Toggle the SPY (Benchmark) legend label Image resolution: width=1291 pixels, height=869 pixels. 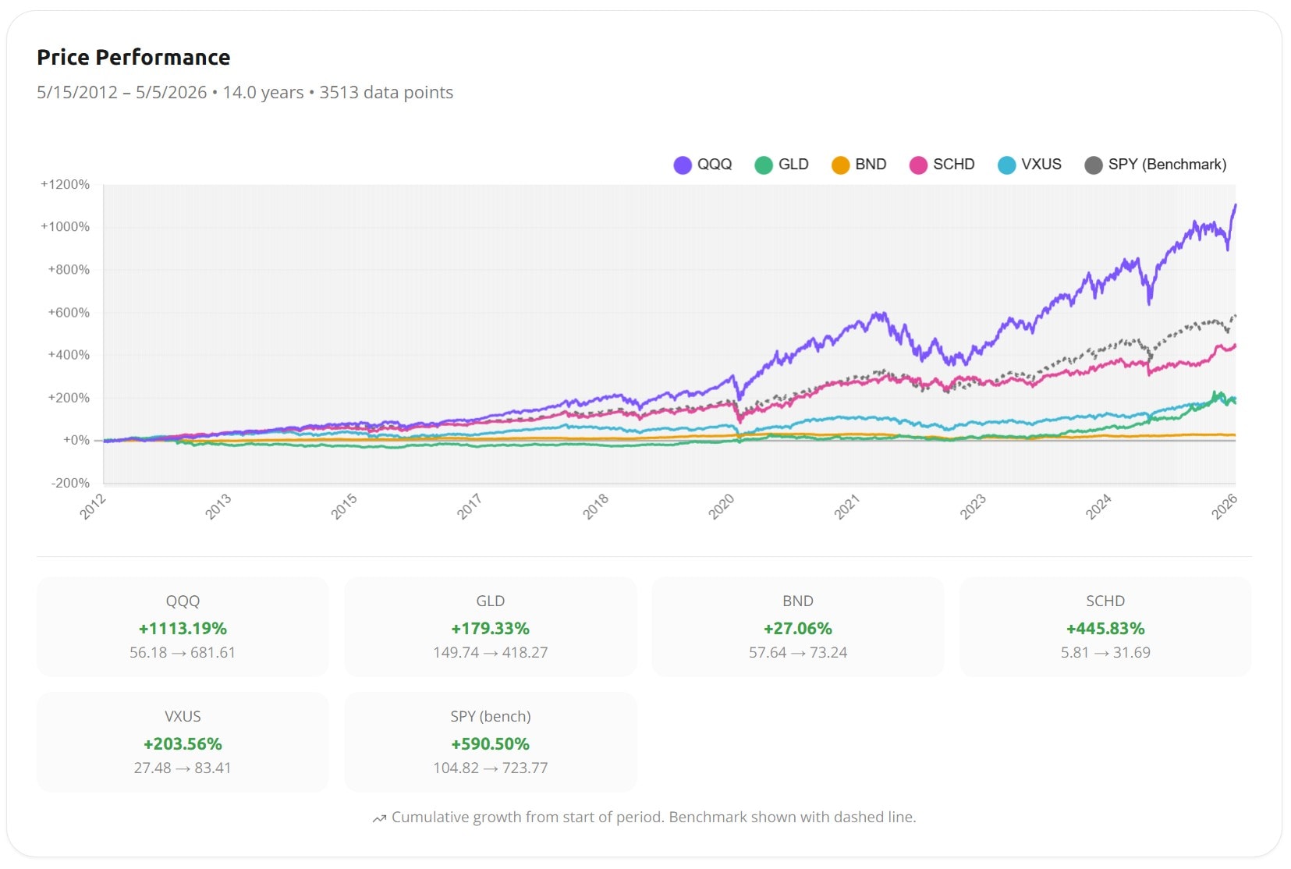pos(1167,165)
